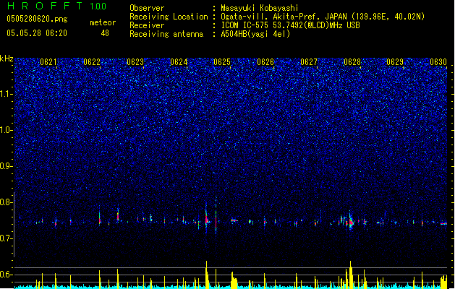Click the 0626 time marker
This screenshot has height=289, width=455.
265,62
